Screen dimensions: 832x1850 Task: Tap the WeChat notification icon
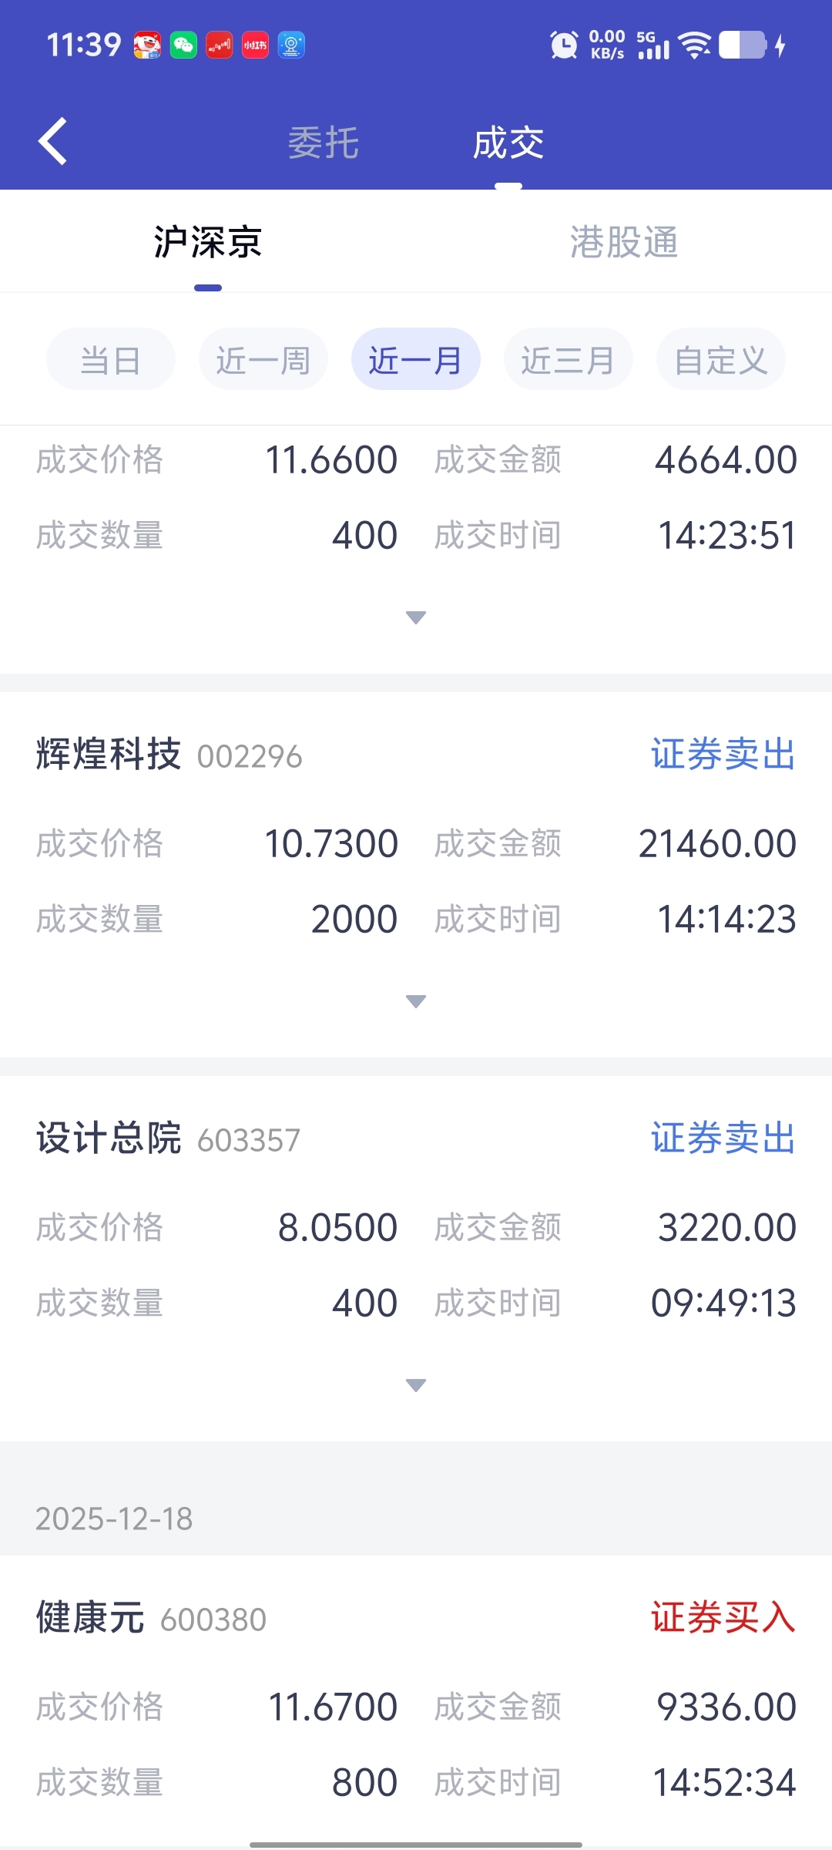183,45
